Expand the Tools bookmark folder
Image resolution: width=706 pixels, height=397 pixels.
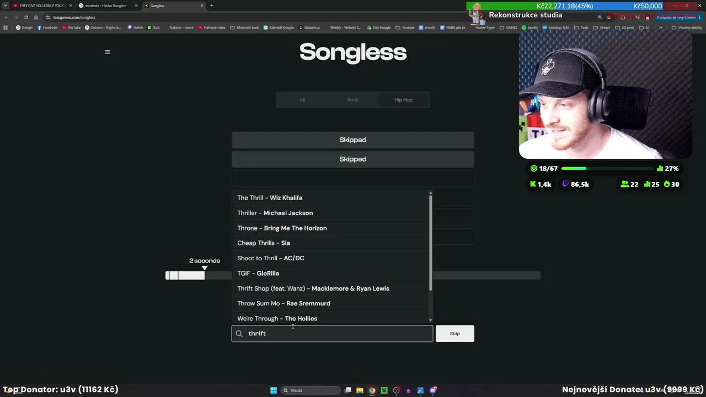click(x=582, y=28)
